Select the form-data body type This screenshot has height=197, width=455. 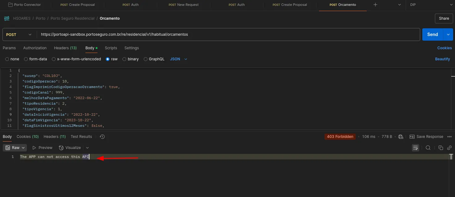tap(26, 59)
